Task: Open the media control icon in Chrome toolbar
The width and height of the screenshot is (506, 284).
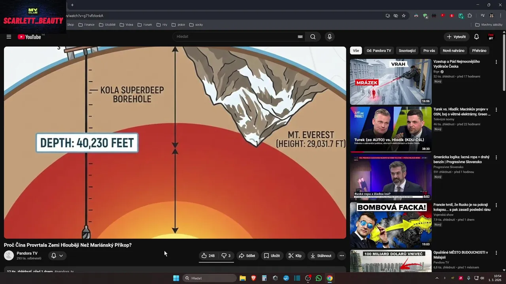Action: [x=482, y=16]
